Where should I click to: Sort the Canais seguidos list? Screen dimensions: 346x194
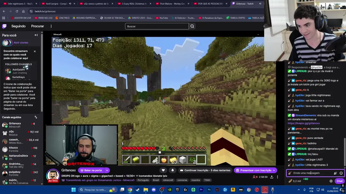36,117
